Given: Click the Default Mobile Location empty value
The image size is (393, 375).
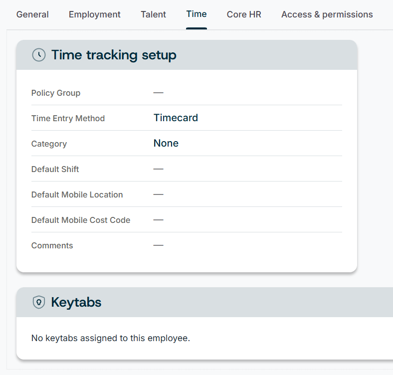Looking at the screenshot, I should [x=159, y=194].
